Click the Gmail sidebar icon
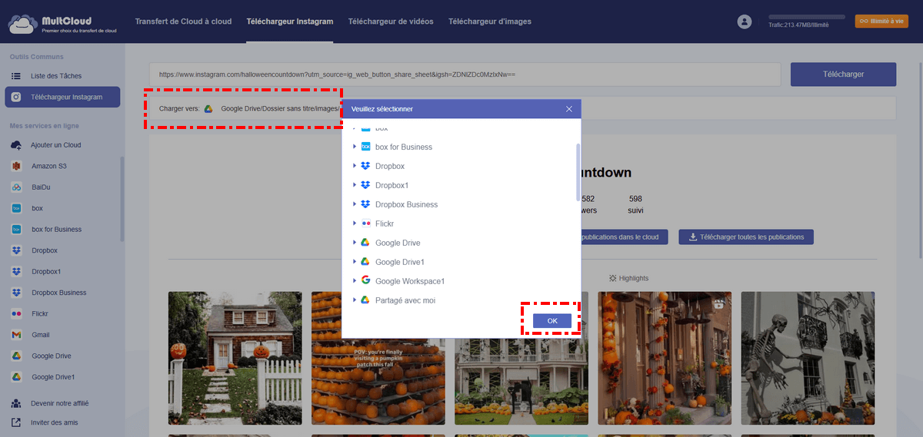Screen dimensions: 923x437 tap(16, 335)
